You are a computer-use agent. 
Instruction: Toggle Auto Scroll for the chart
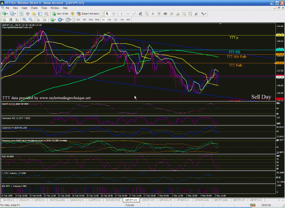pos(39,20)
